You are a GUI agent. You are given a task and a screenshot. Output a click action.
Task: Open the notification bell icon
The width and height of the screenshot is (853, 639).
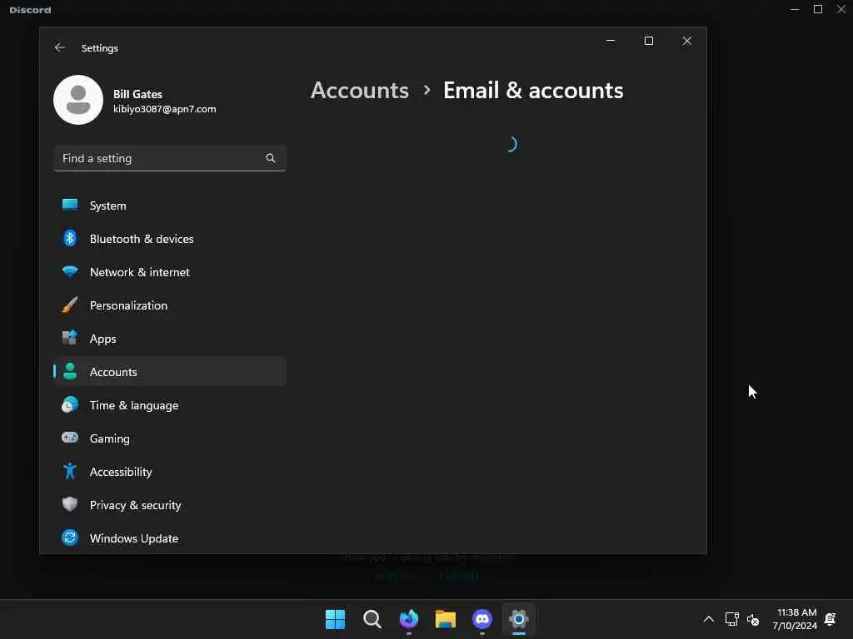pyautogui.click(x=831, y=619)
